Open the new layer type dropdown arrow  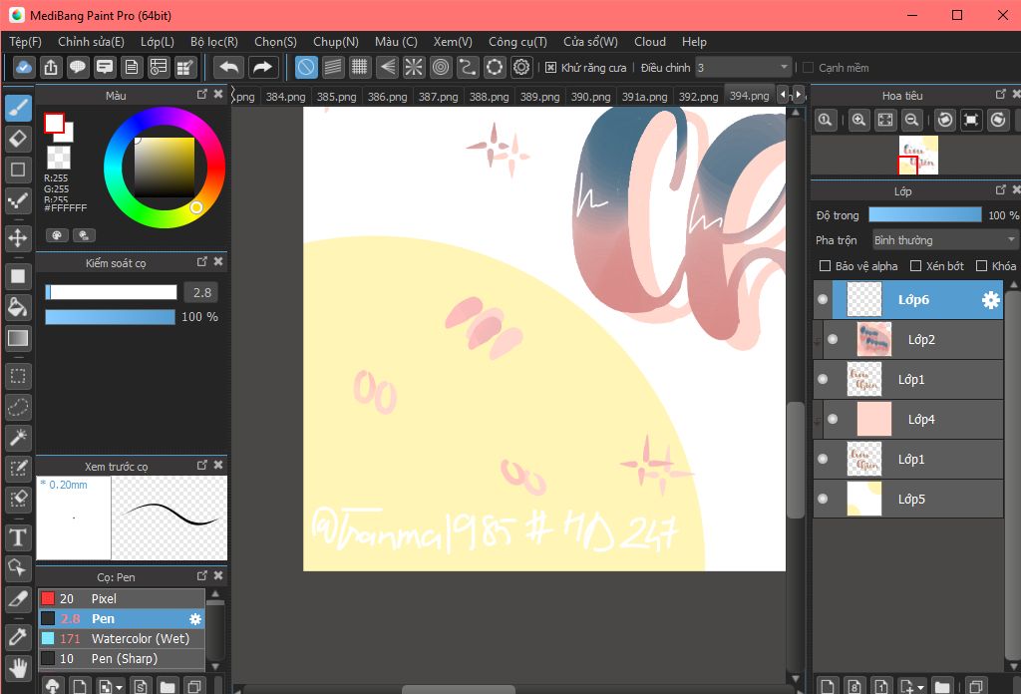coord(920,687)
